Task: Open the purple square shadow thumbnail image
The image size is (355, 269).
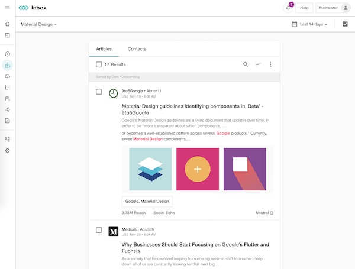Action: coord(245,169)
